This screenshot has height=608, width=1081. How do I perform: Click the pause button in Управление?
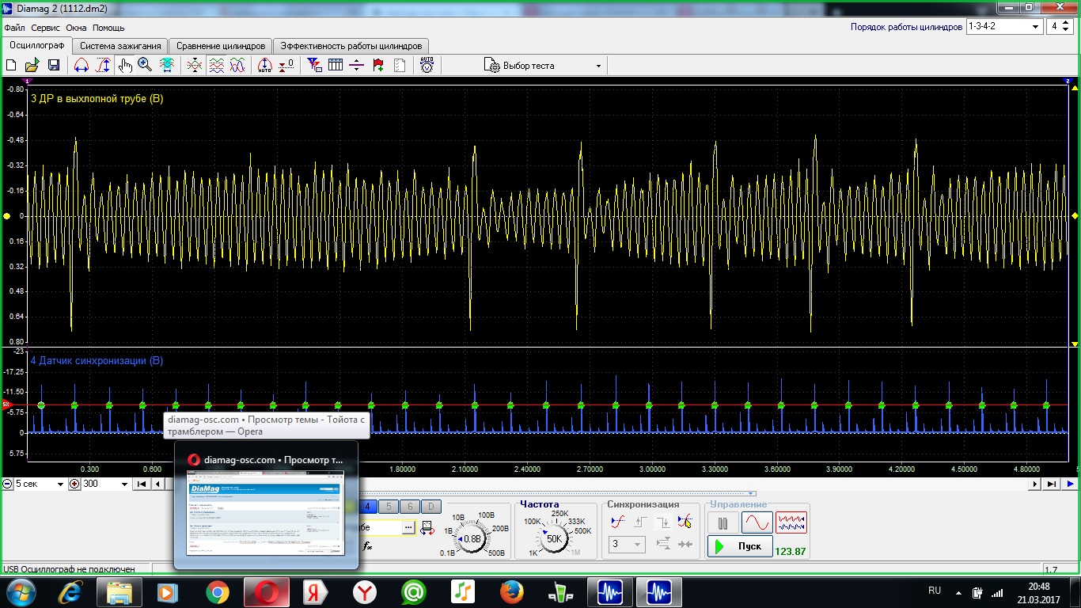[723, 522]
